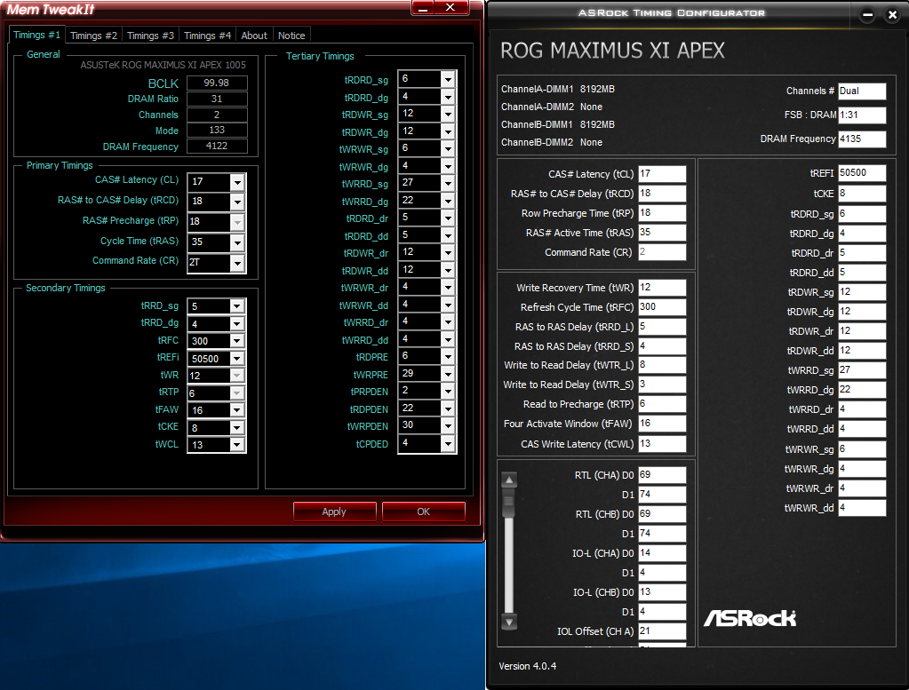909x690 pixels.
Task: Close the ASRock Timing Configurator window
Action: pyautogui.click(x=893, y=15)
